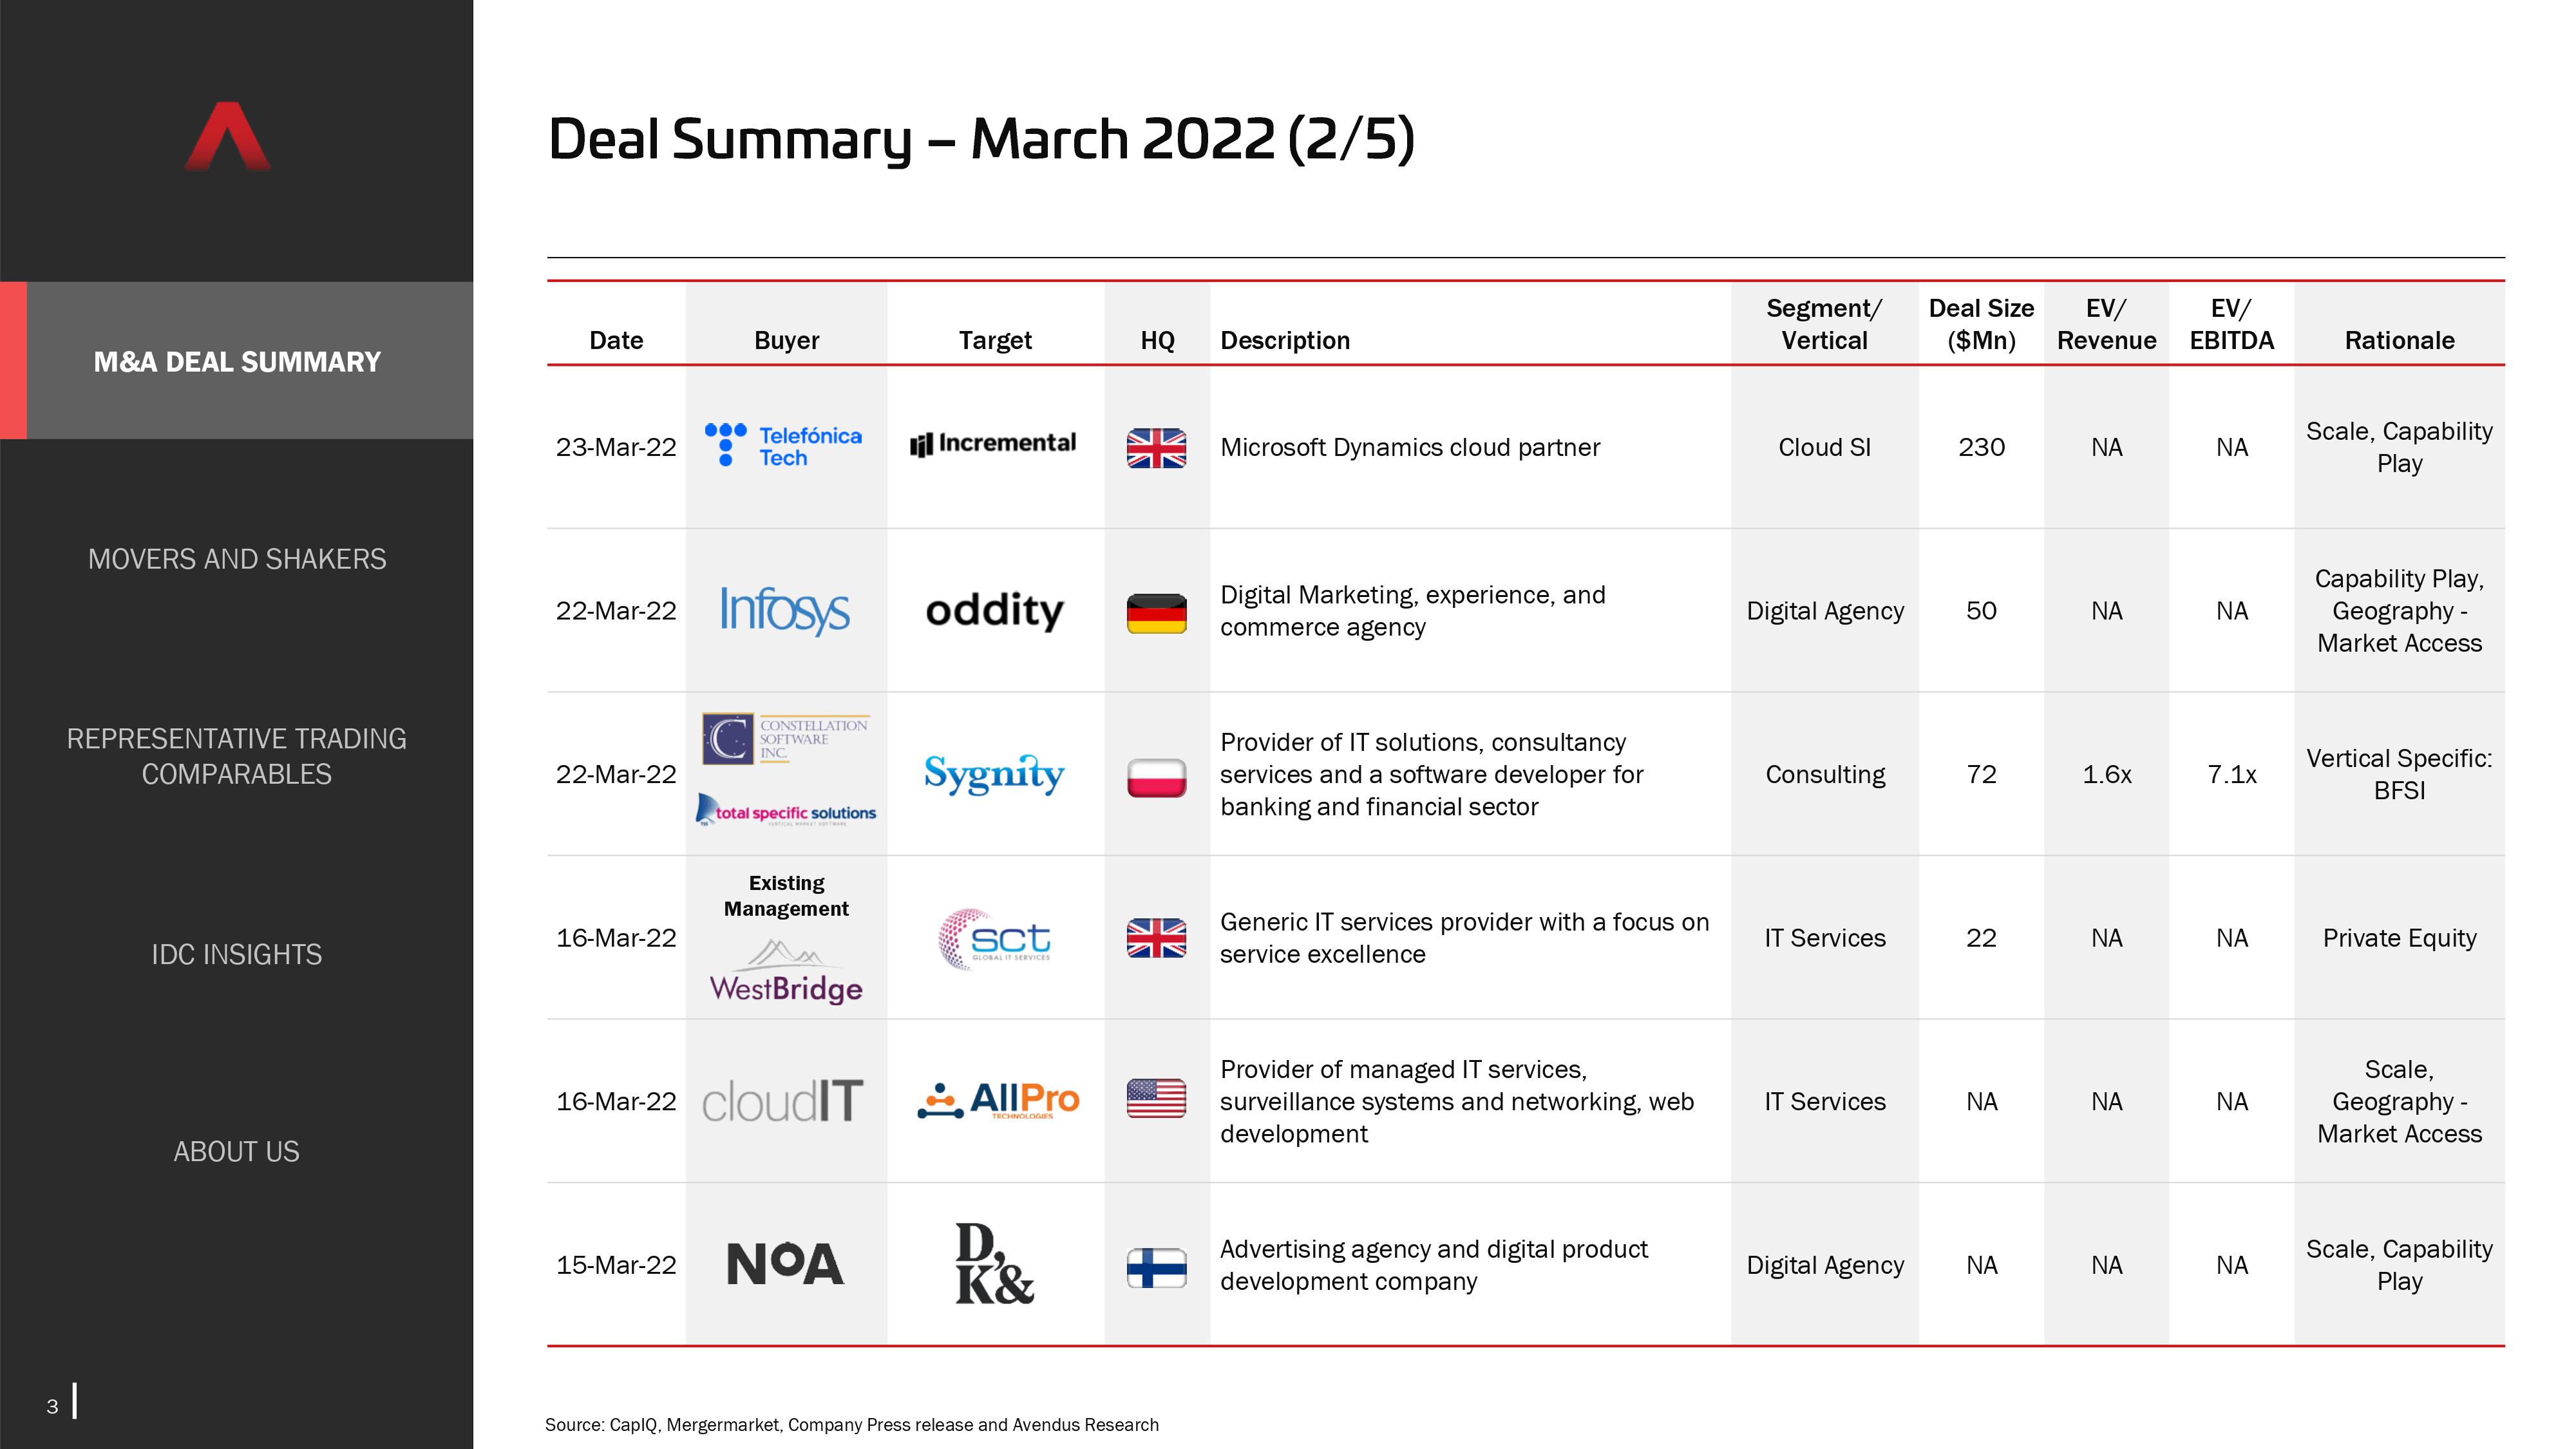Select the deal size value 72
Viewport: 2576px width, 1449px height.
(1981, 774)
